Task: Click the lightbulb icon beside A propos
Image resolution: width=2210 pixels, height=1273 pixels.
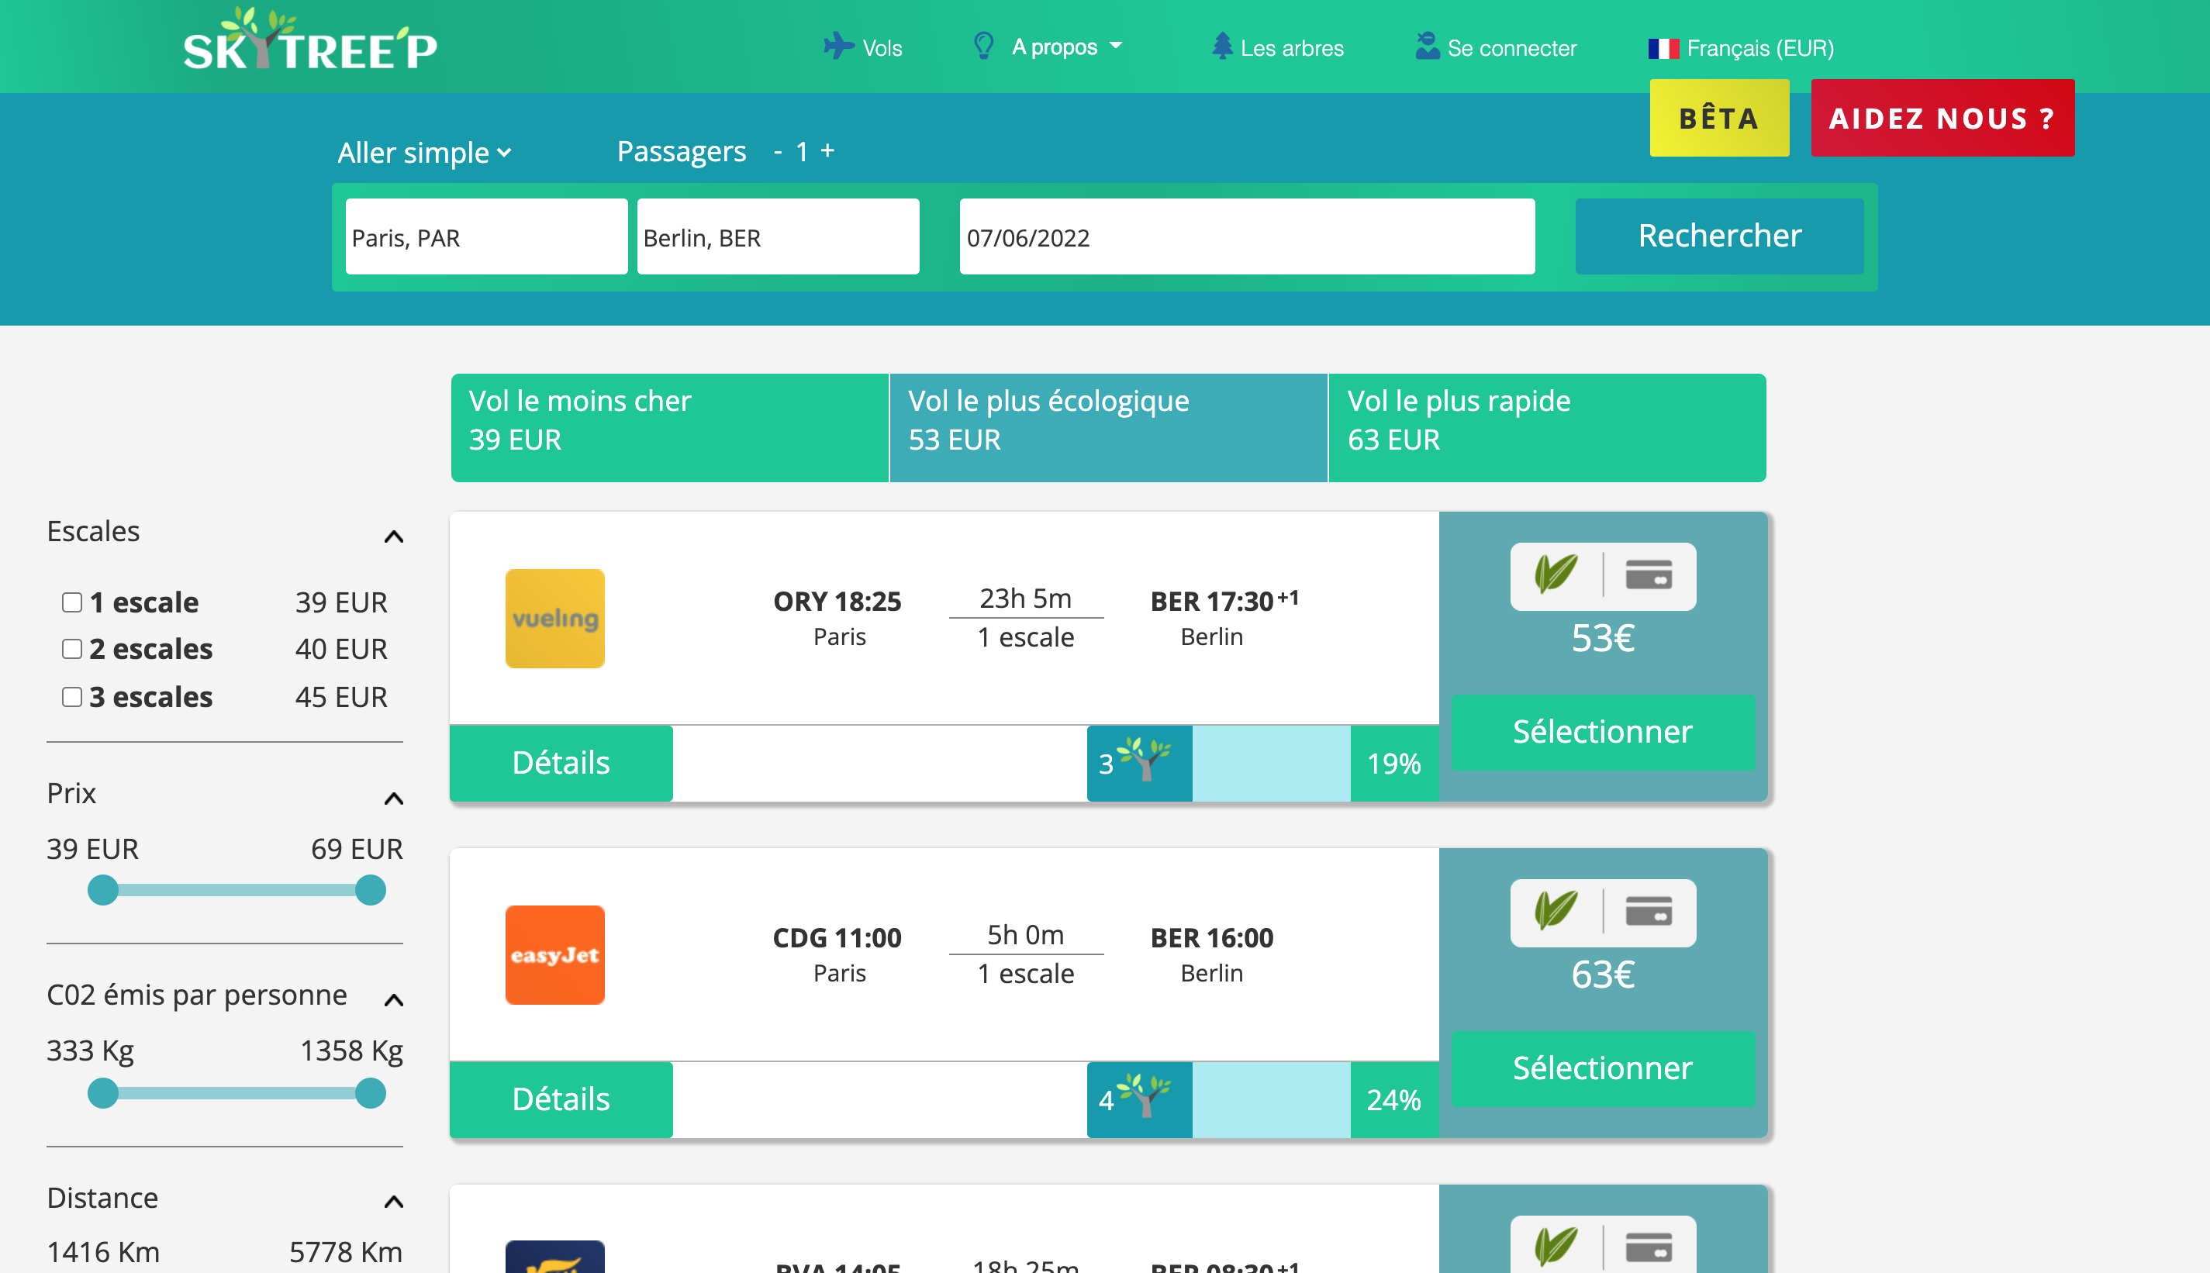Action: [x=983, y=47]
